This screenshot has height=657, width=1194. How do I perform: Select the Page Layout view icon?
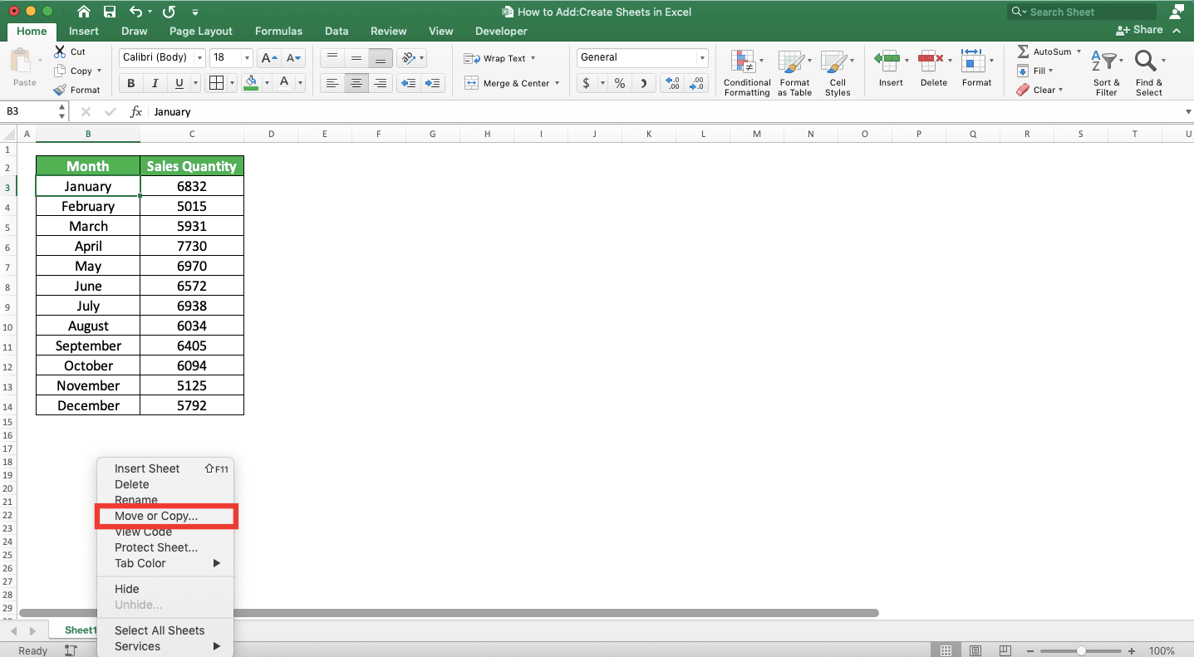pyautogui.click(x=974, y=650)
